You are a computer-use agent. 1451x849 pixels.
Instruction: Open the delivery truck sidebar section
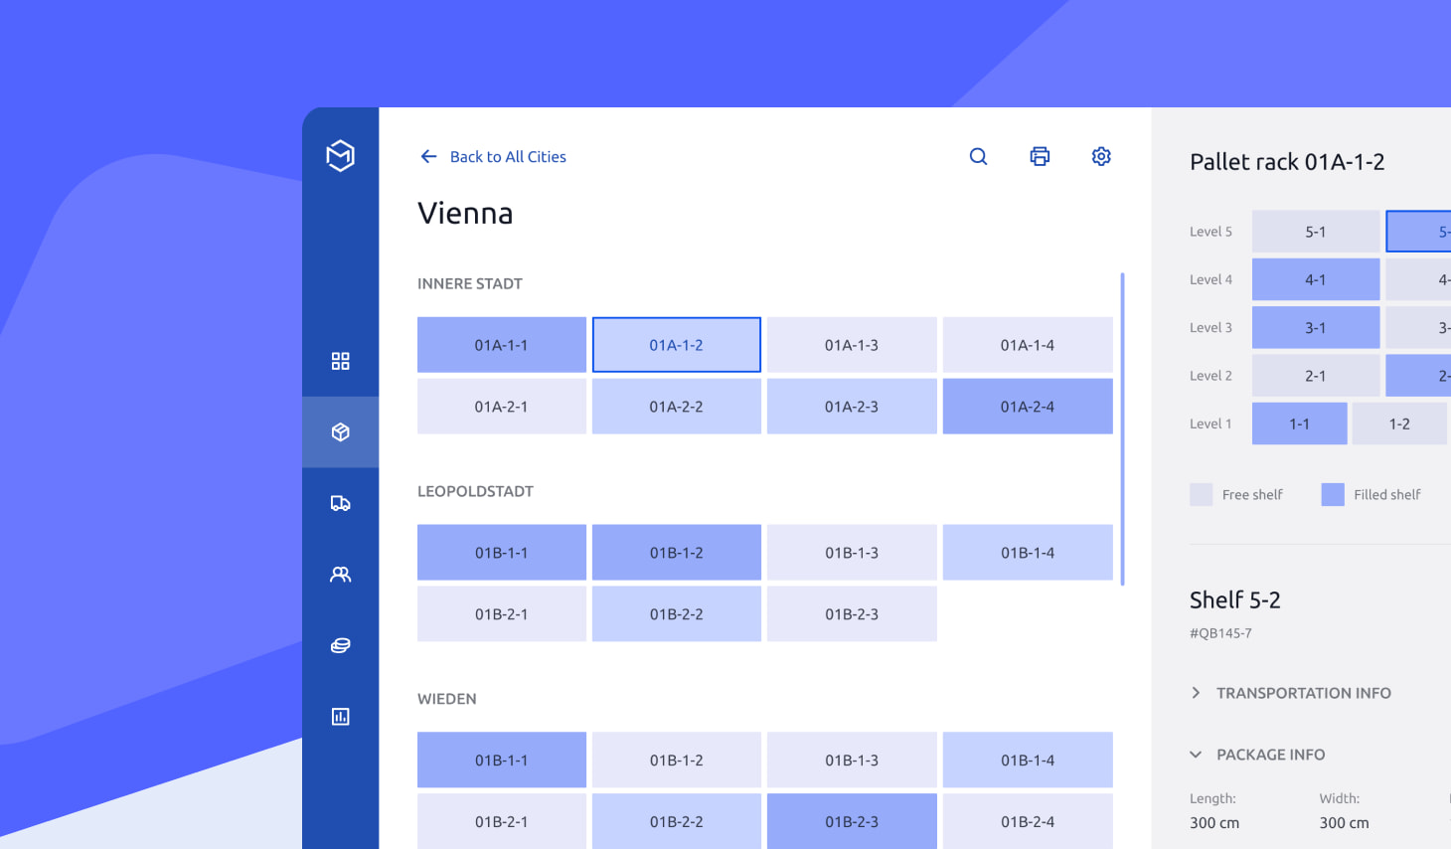[x=340, y=503]
